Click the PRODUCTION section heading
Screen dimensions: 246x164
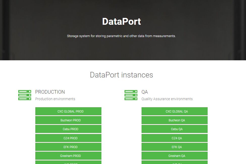click(50, 92)
